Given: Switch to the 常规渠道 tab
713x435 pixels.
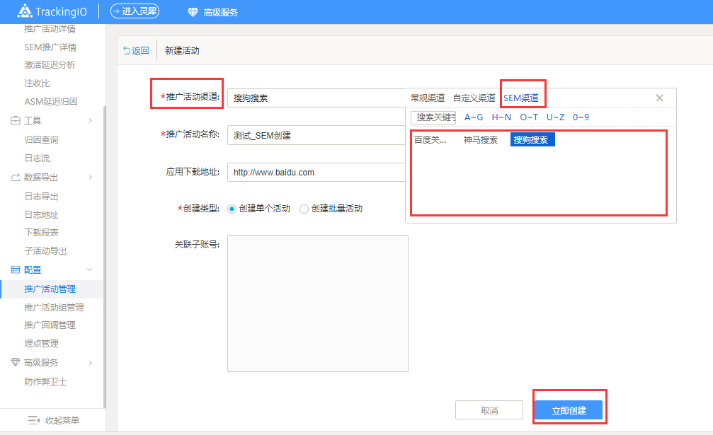Looking at the screenshot, I should [428, 98].
